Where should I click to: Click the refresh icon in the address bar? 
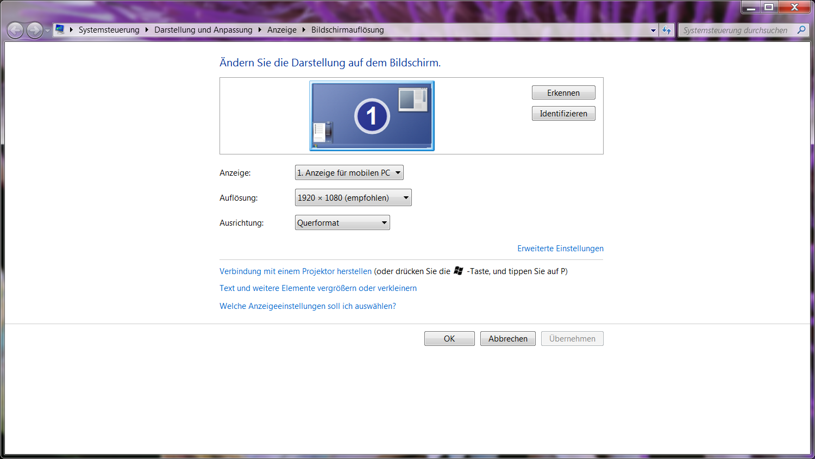pyautogui.click(x=667, y=30)
